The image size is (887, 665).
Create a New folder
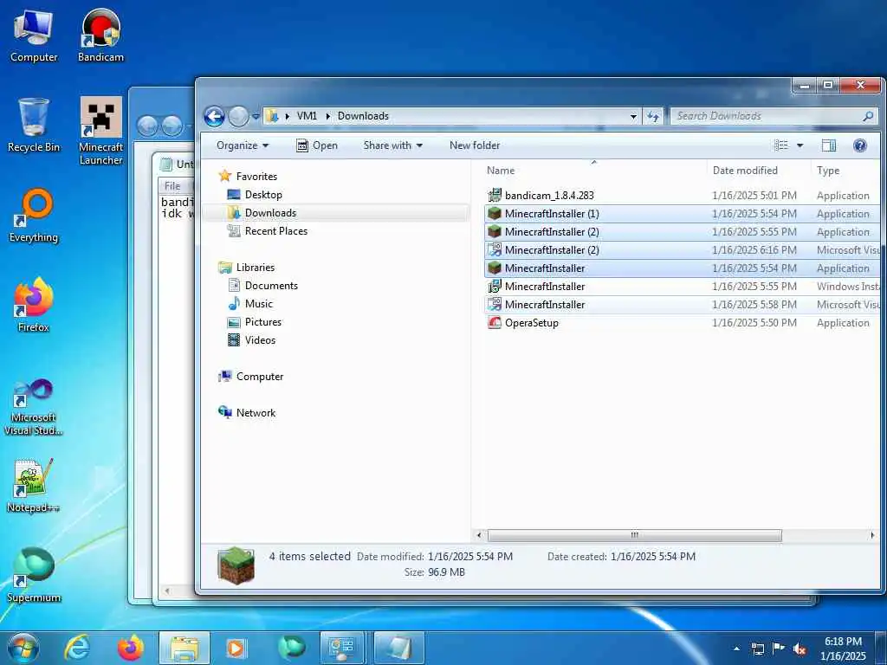(475, 145)
